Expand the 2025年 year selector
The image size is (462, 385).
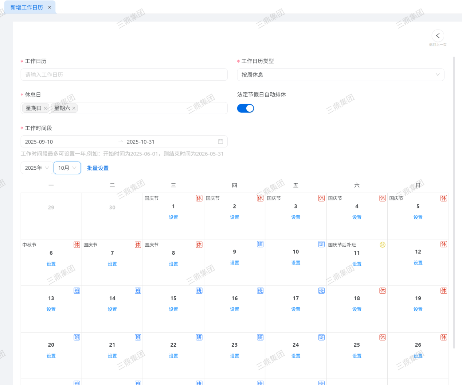(x=37, y=168)
